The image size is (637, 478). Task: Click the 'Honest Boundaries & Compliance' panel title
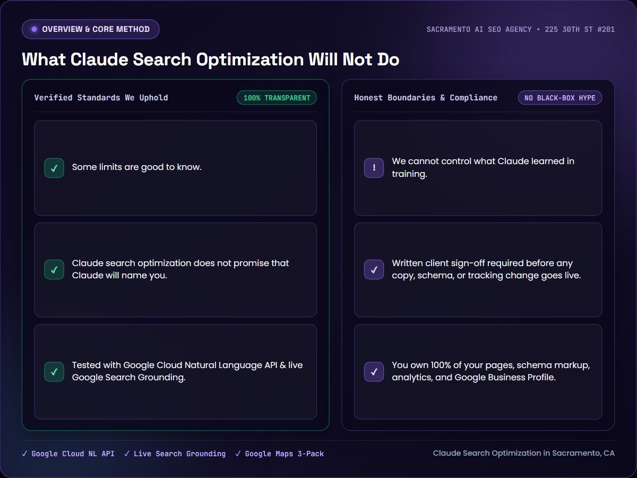click(426, 98)
